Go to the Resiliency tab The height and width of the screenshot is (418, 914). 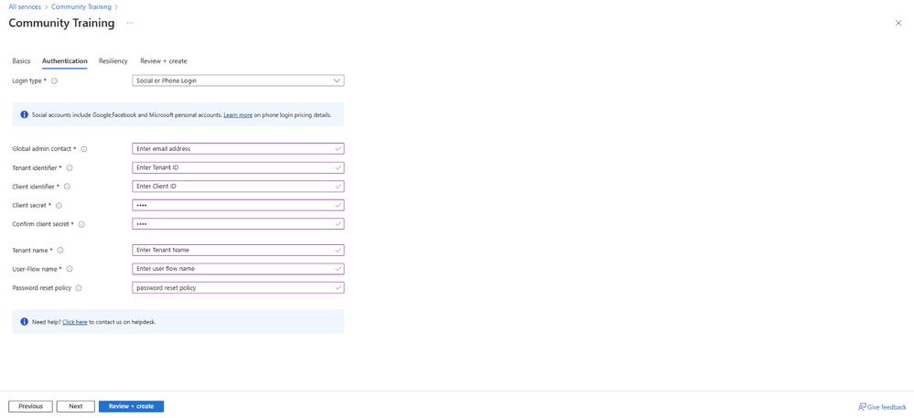pyautogui.click(x=113, y=60)
